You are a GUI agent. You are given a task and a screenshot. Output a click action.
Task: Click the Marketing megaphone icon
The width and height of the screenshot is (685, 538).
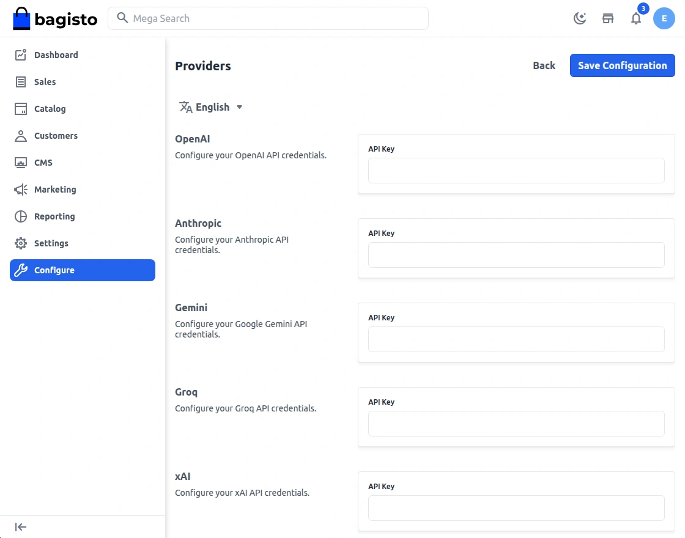tap(20, 189)
